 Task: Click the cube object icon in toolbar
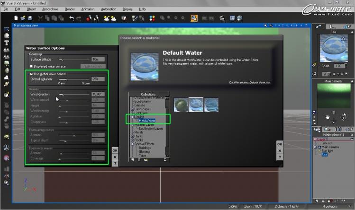[x=124, y=18]
